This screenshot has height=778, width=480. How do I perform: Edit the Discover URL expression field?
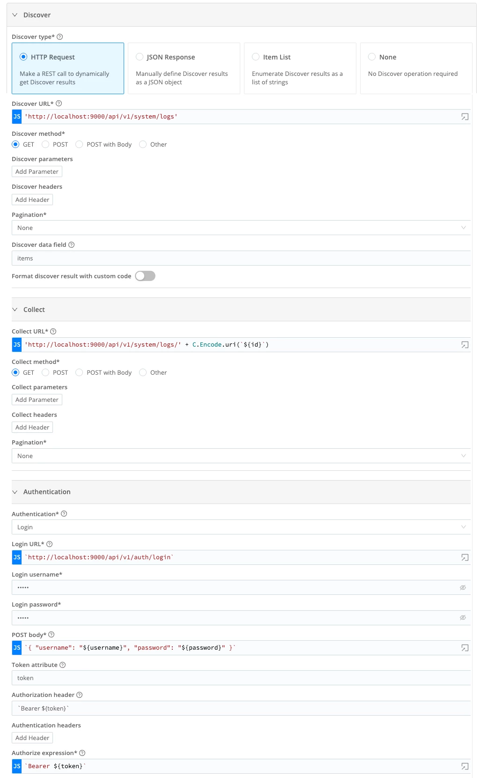(x=241, y=117)
